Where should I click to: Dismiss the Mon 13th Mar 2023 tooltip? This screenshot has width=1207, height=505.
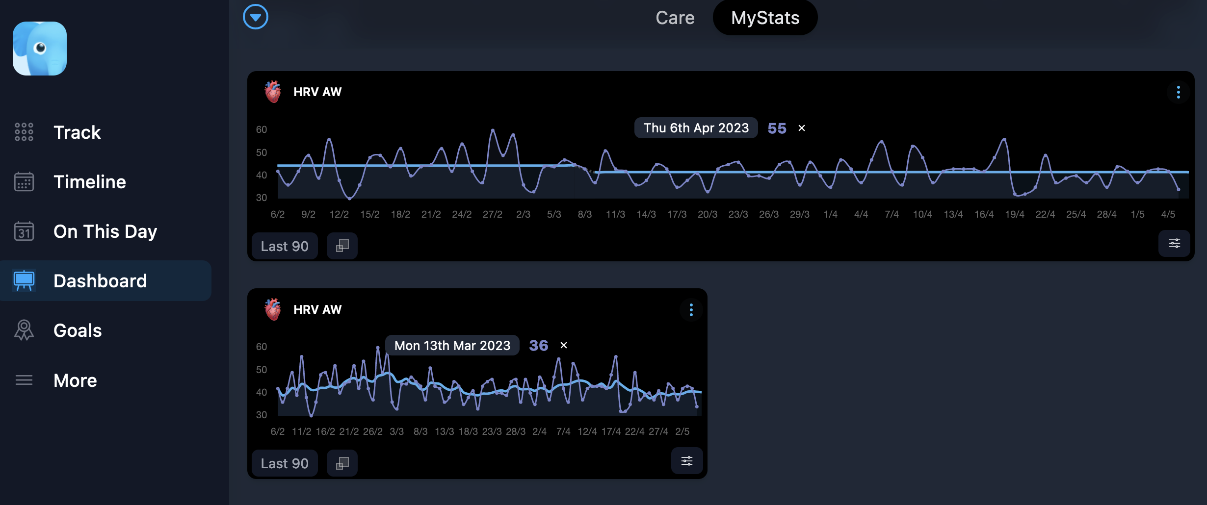[564, 345]
